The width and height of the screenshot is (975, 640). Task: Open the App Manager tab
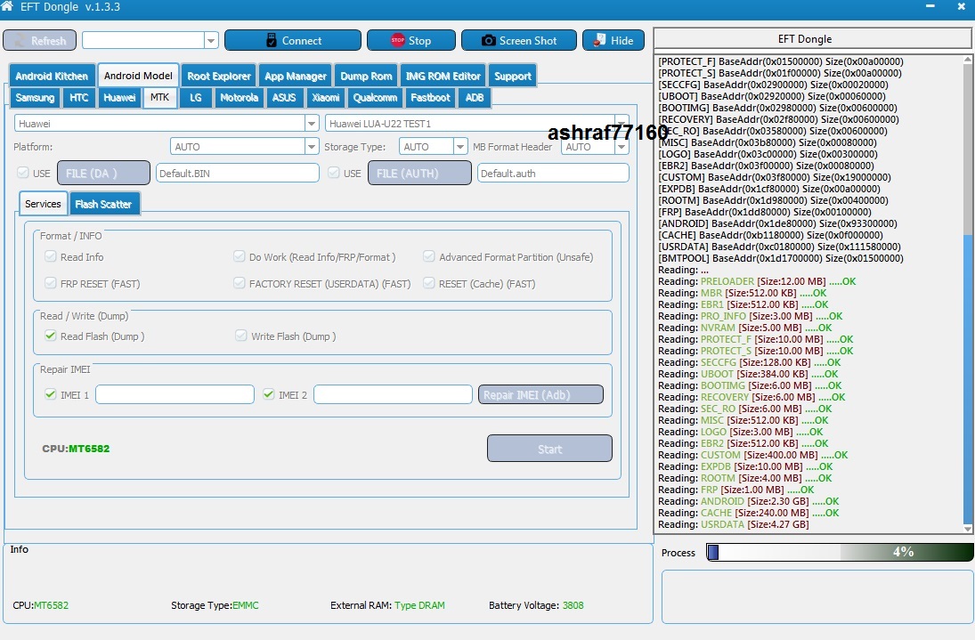296,76
